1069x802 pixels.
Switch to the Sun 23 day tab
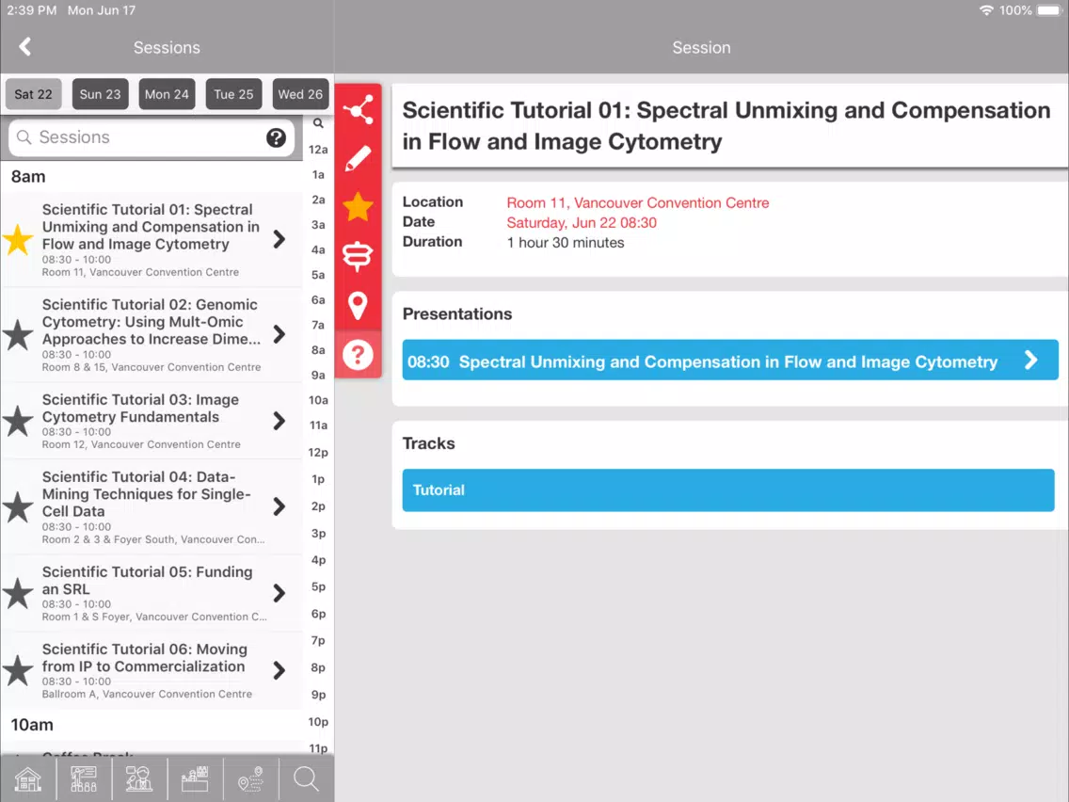click(100, 94)
